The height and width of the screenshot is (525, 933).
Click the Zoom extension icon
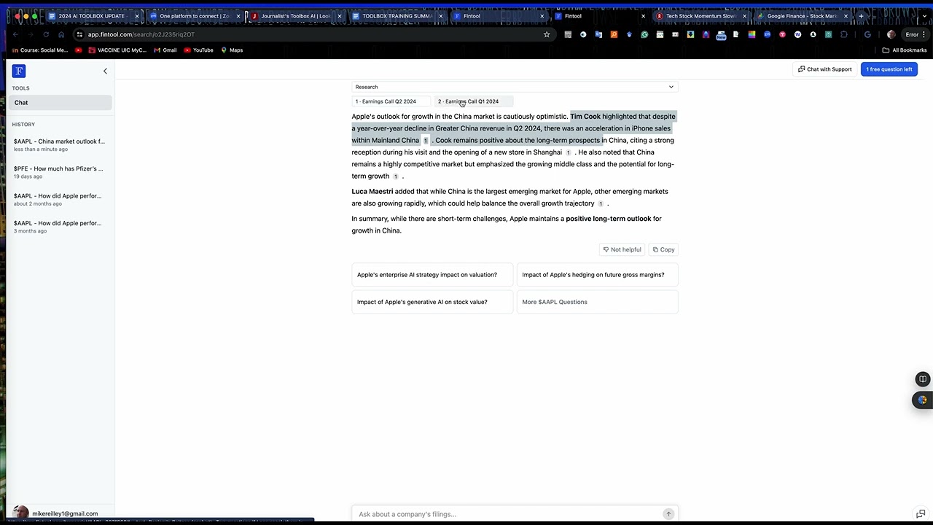(x=767, y=34)
